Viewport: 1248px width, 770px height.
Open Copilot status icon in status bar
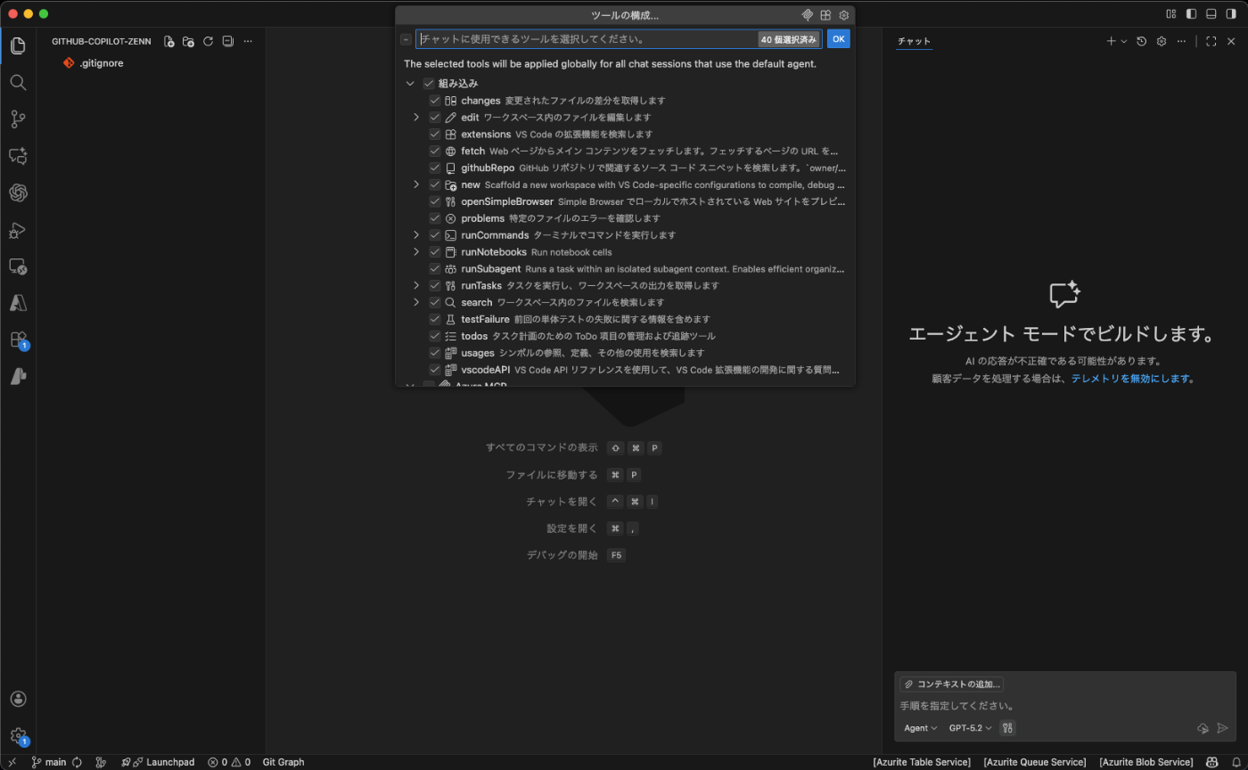[1212, 762]
